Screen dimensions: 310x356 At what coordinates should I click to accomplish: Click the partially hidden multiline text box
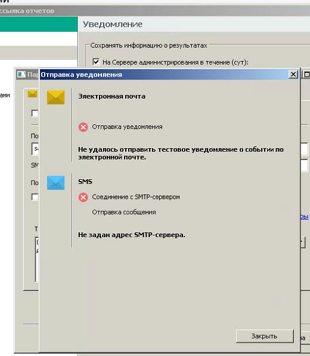37,259
